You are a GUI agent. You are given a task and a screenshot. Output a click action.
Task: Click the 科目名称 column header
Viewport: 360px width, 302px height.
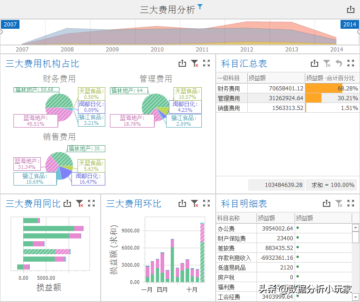click(229, 218)
